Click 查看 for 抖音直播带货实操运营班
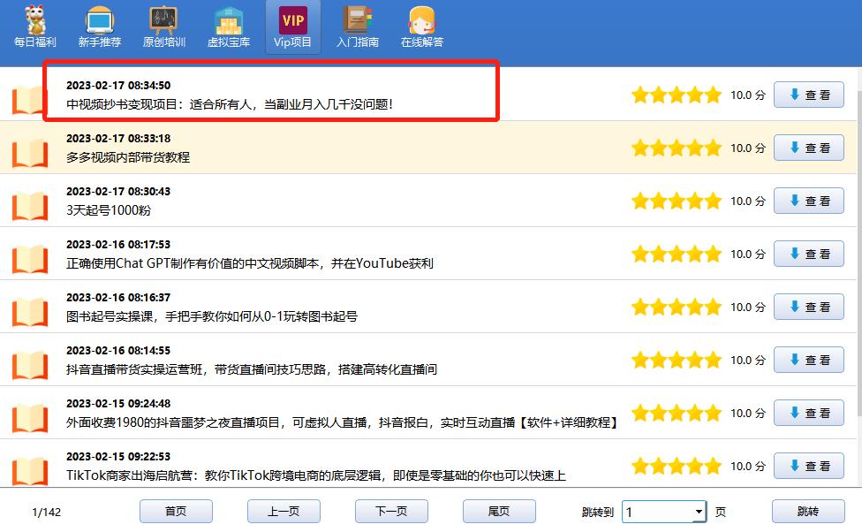 click(809, 360)
